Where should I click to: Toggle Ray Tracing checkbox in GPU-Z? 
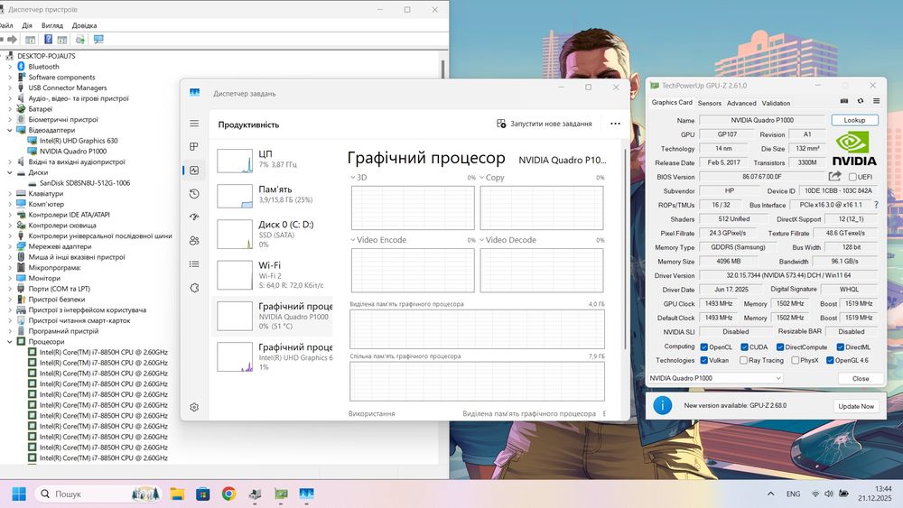point(743,360)
